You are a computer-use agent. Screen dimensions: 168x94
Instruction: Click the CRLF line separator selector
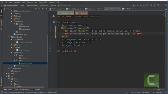[x=132, y=92]
